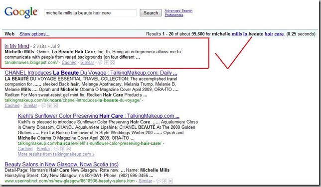
Task: Open Beauty Salons in New Glasgow, Nova Scotia result
Action: pos(62,164)
